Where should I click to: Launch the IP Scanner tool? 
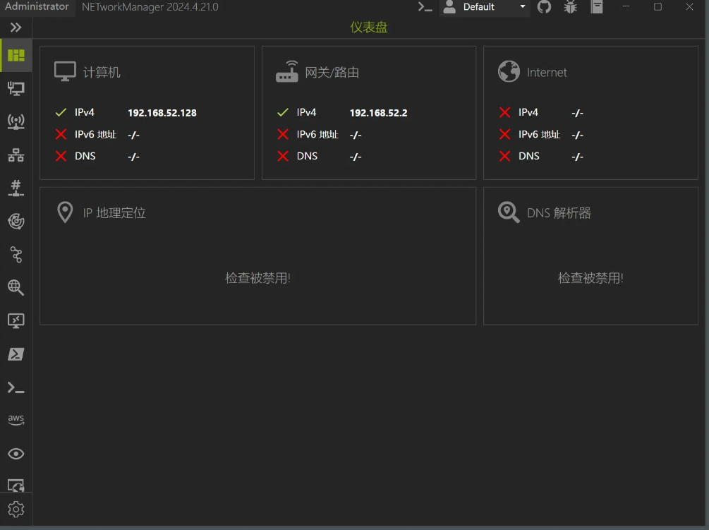[16, 155]
